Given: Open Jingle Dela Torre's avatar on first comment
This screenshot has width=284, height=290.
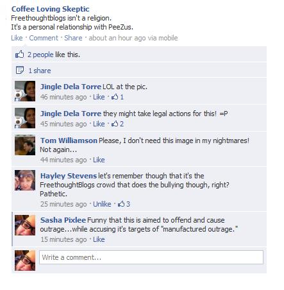Looking at the screenshot, I should click(x=25, y=91).
